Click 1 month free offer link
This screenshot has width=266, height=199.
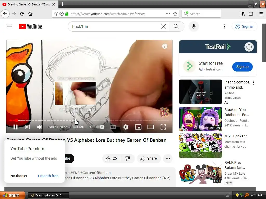coord(48,176)
